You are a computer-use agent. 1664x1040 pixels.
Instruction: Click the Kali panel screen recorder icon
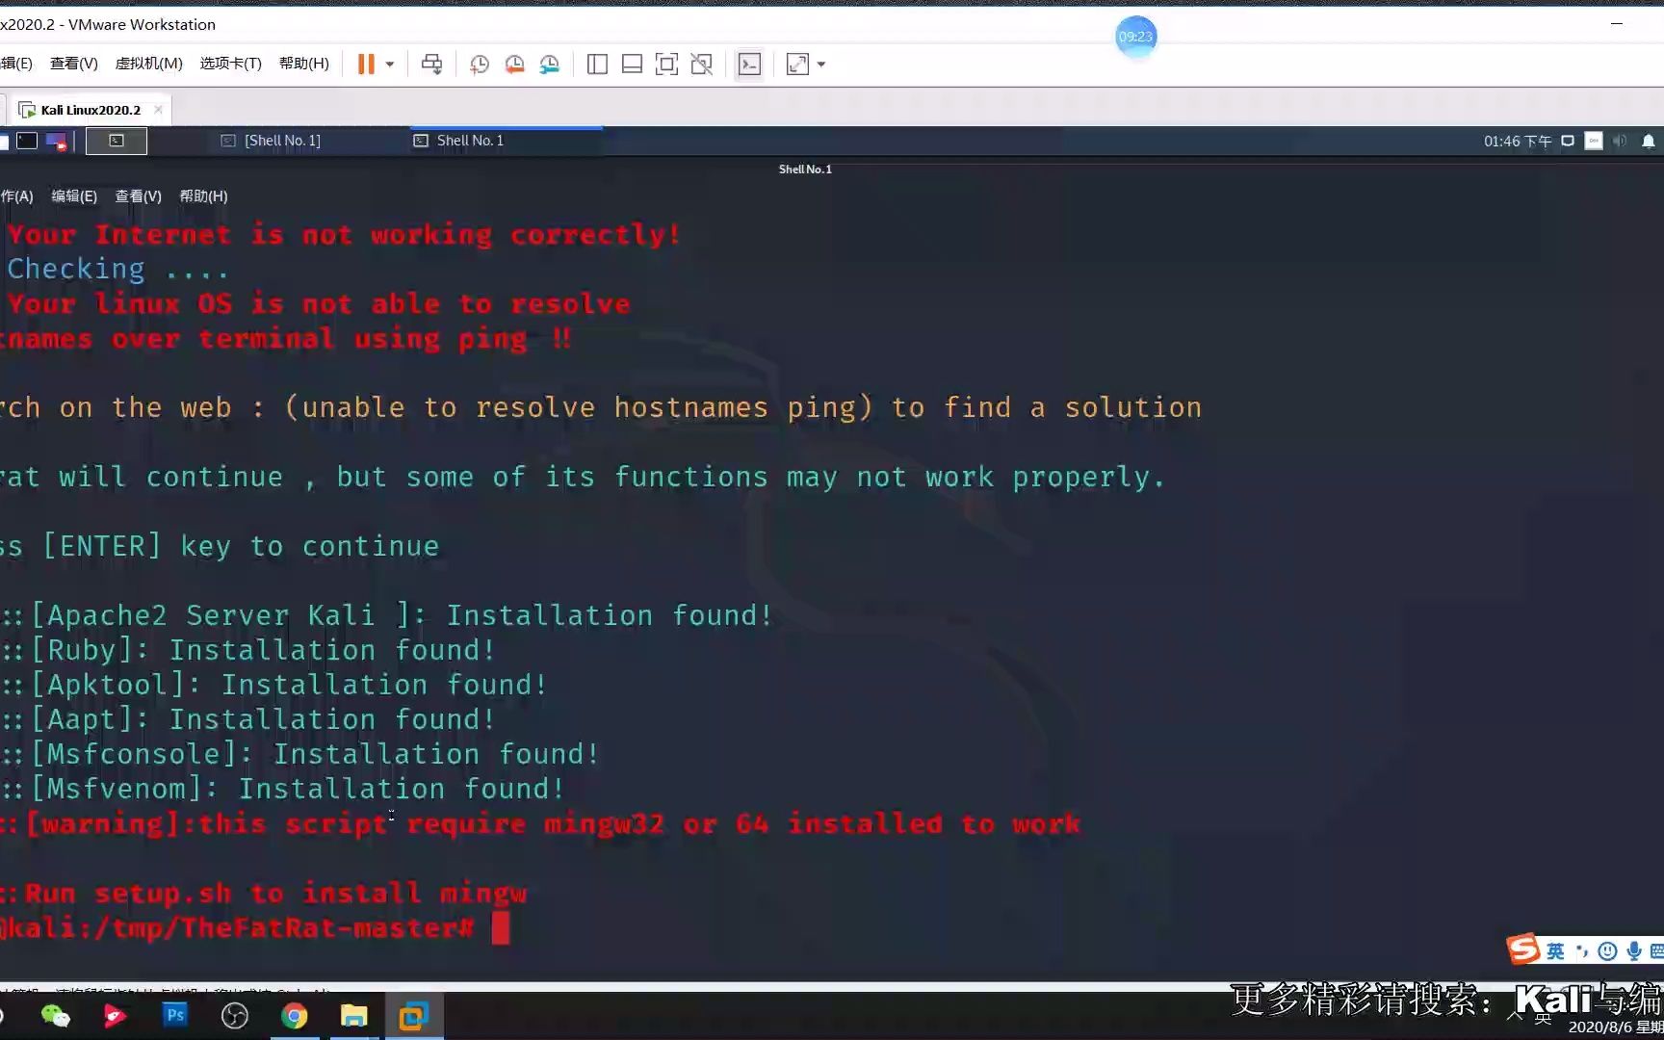pos(57,142)
